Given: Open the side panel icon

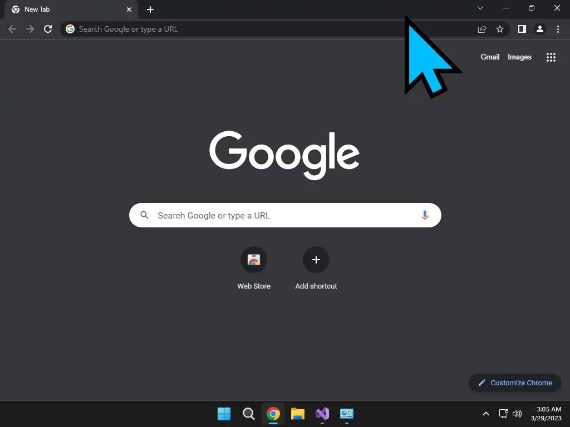Looking at the screenshot, I should point(522,29).
